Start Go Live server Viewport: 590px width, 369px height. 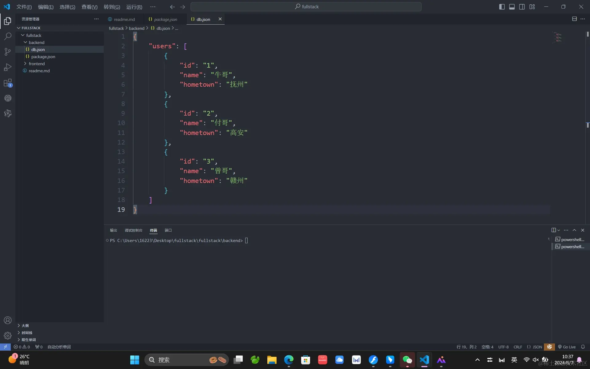pos(567,347)
